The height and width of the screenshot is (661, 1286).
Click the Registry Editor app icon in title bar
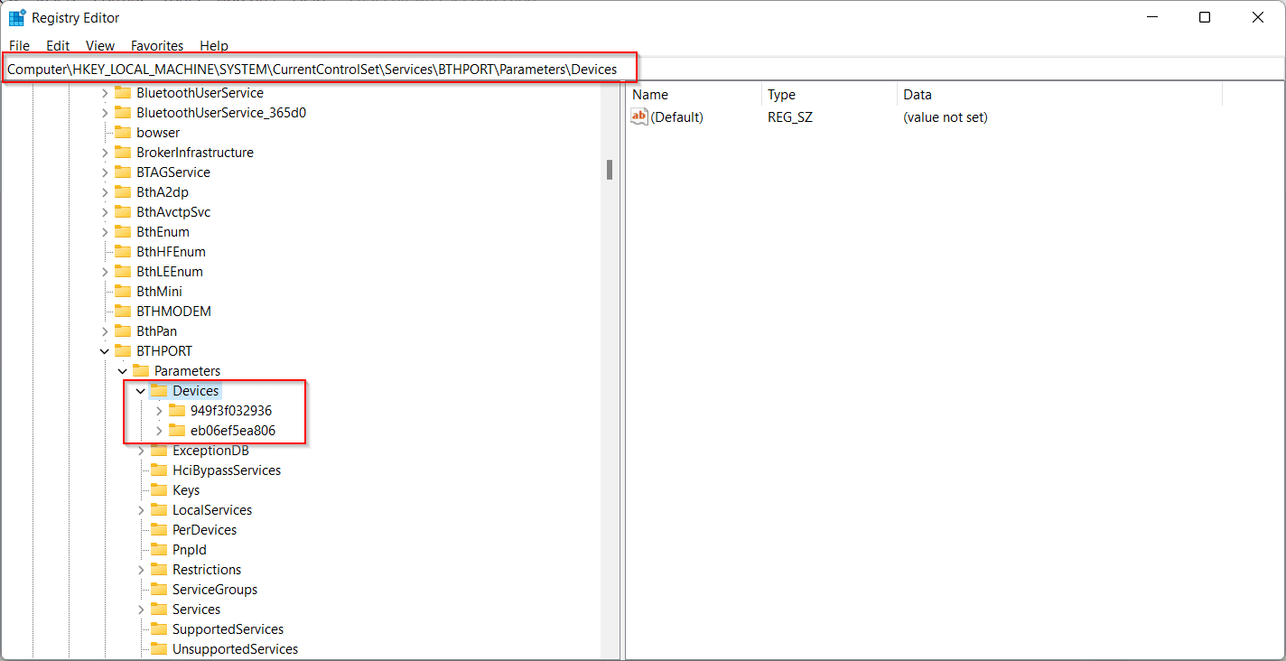pyautogui.click(x=17, y=18)
